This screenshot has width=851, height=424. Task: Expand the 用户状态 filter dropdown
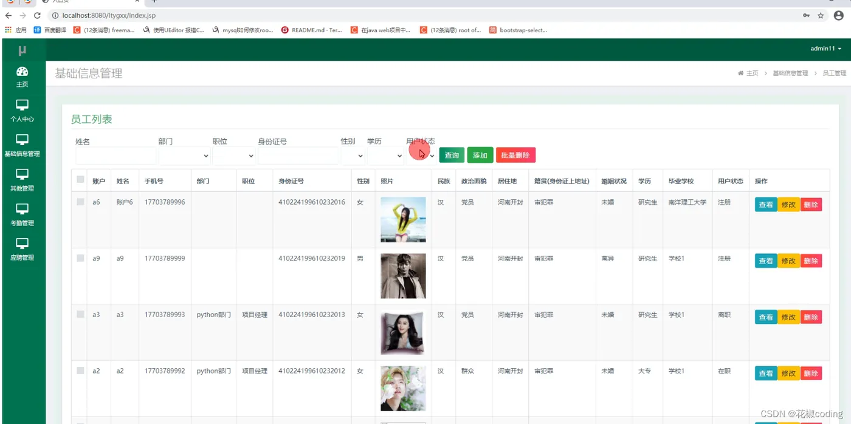421,156
